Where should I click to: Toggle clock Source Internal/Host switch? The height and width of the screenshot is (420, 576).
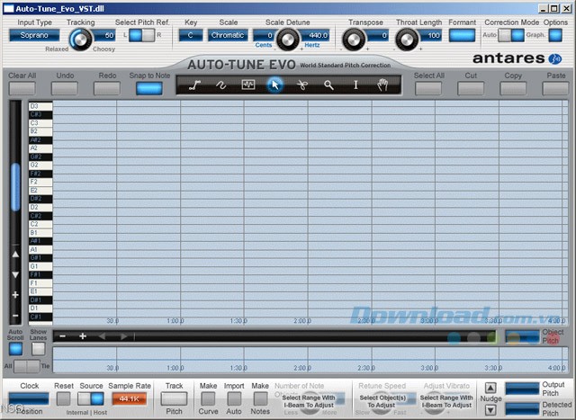tap(91, 398)
